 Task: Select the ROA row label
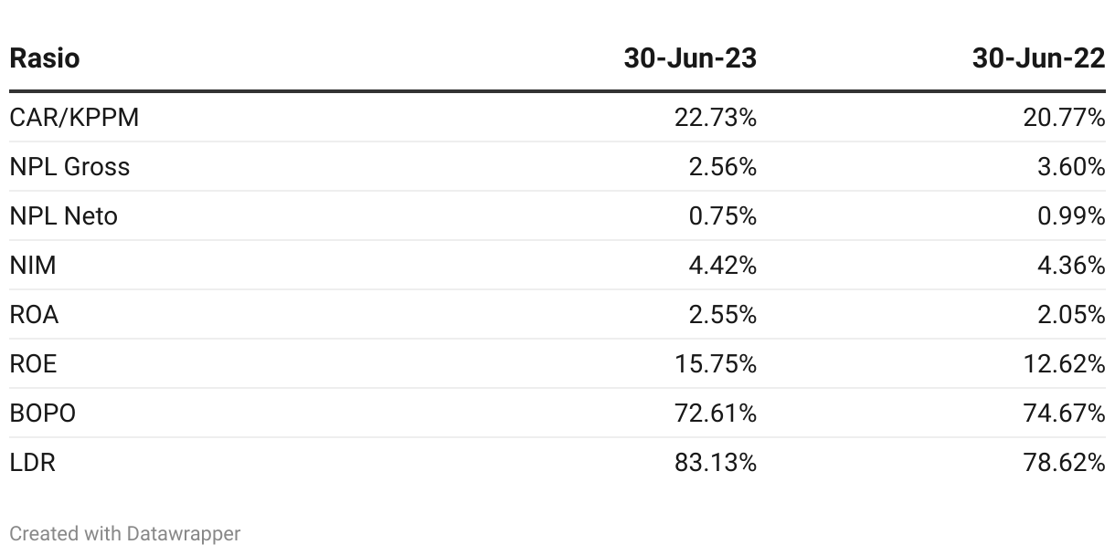click(x=34, y=315)
